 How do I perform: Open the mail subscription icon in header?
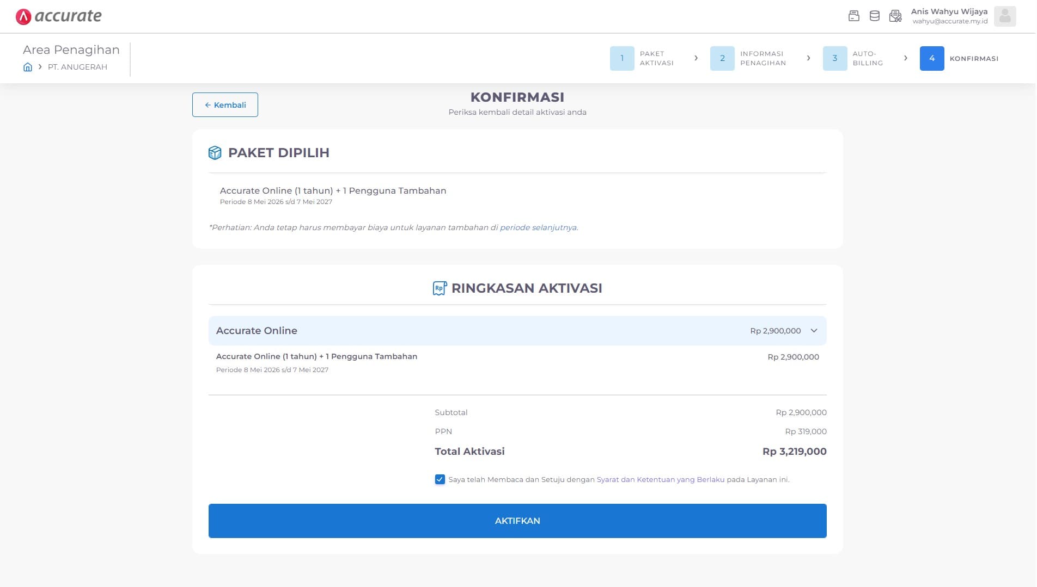[895, 16]
